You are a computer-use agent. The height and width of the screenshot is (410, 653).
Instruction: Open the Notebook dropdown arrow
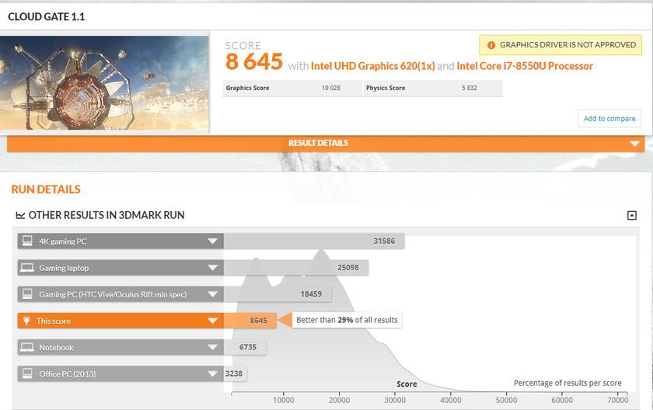212,347
